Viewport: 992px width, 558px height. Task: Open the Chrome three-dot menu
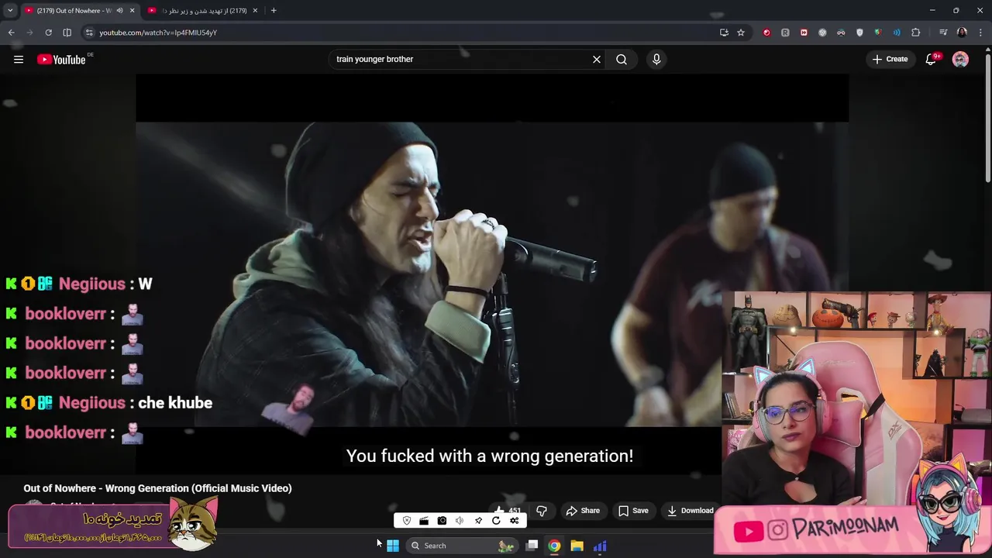980,33
